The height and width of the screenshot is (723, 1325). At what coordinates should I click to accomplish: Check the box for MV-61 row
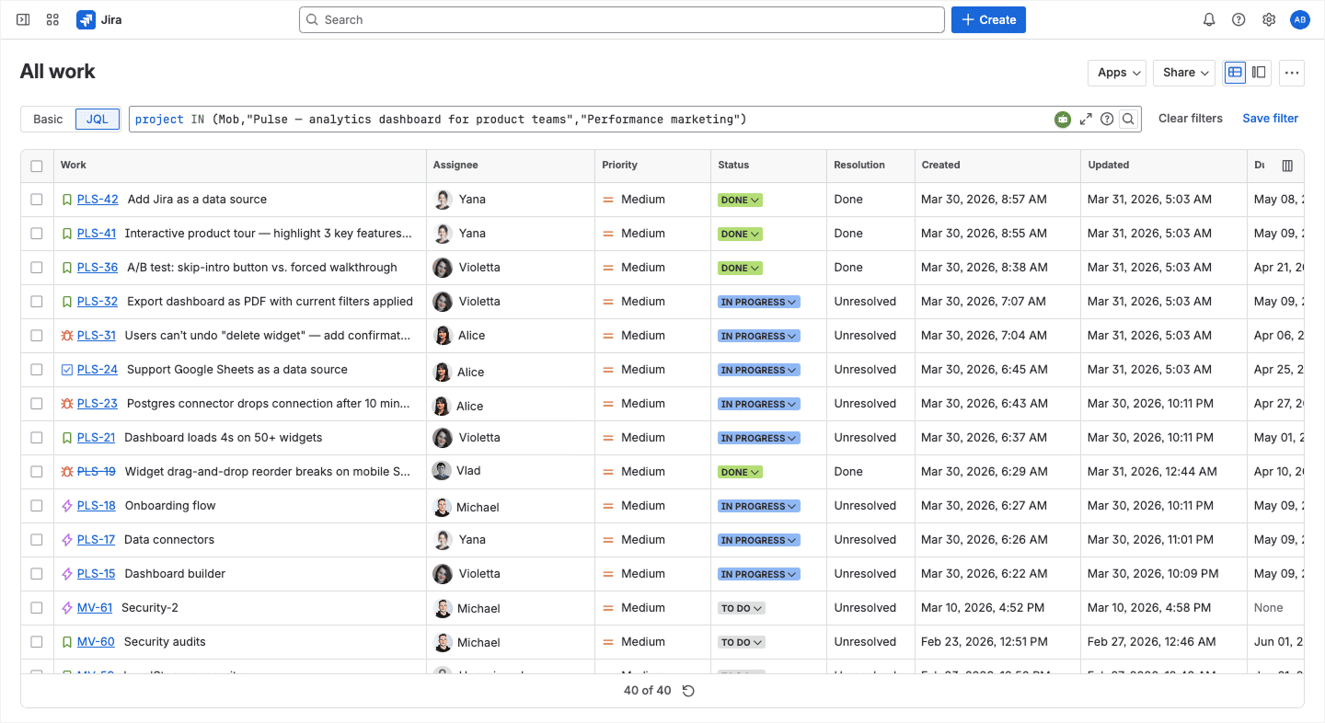(37, 608)
